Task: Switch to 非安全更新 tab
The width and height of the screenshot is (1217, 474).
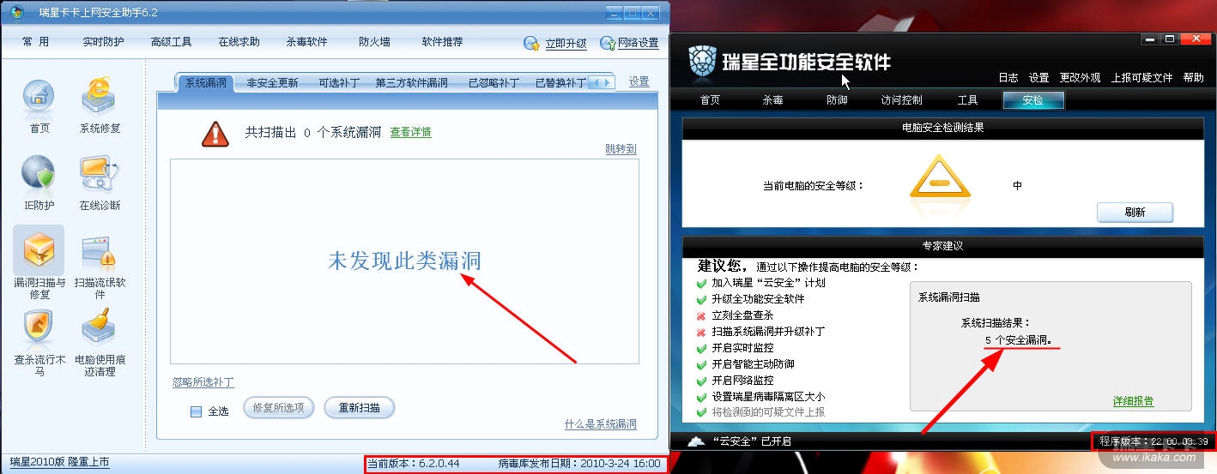Action: point(272,83)
